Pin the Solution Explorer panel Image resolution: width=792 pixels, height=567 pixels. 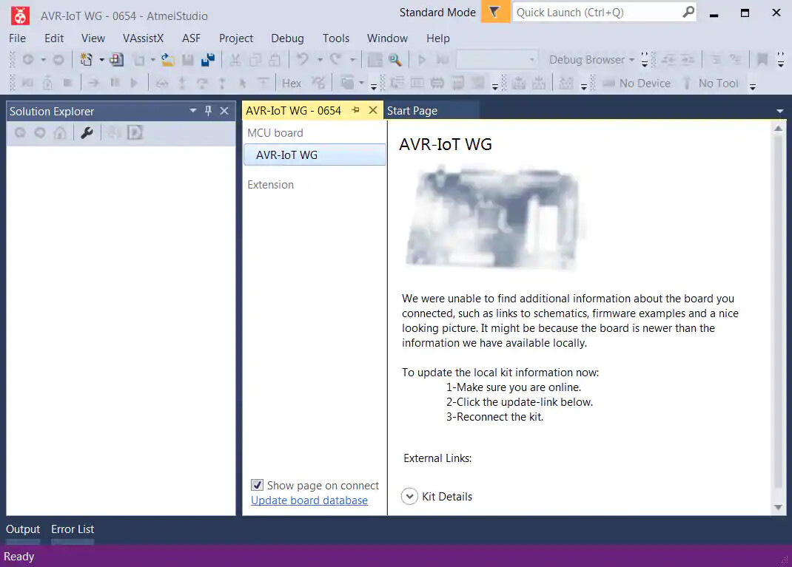[208, 110]
